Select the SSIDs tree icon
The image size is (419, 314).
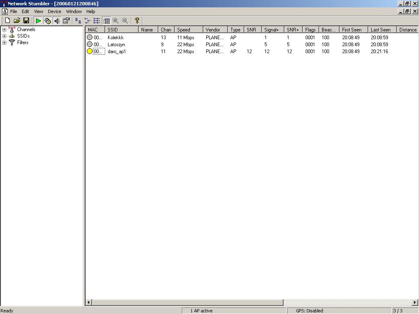(12, 36)
